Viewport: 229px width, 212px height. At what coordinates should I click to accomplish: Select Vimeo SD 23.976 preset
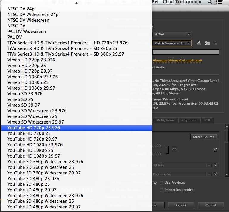pos(77,94)
